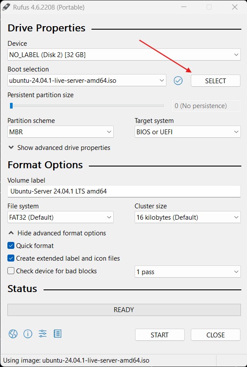
Task: Click the SELECT button for boot image
Action: click(x=216, y=81)
